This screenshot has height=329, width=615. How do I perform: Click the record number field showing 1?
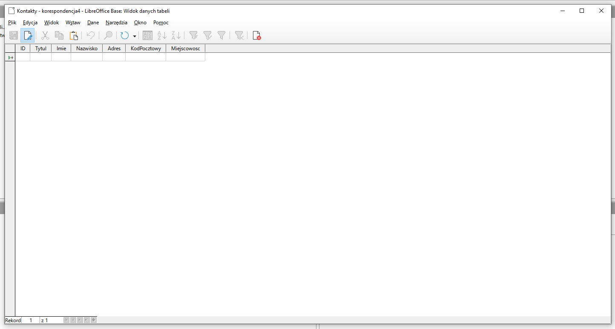(x=31, y=320)
